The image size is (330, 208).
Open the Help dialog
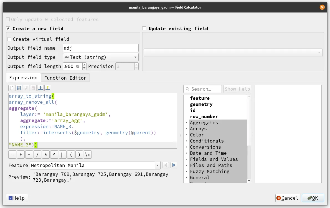pos(17,198)
